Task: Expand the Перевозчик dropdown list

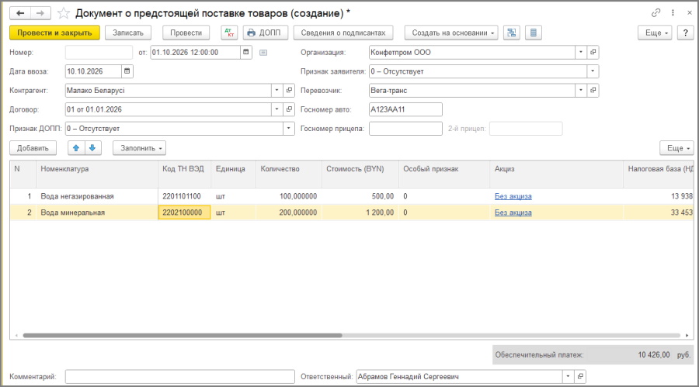Action: coord(581,91)
